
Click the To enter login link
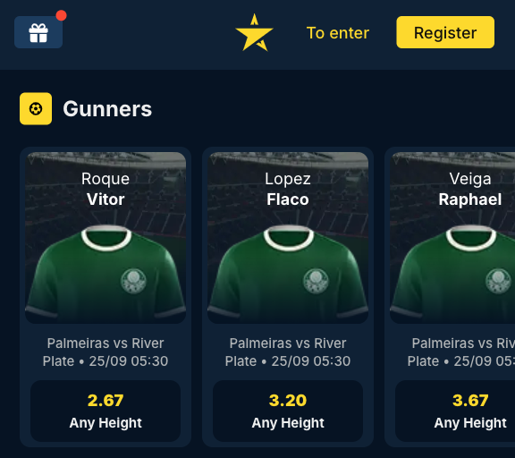[x=338, y=33]
